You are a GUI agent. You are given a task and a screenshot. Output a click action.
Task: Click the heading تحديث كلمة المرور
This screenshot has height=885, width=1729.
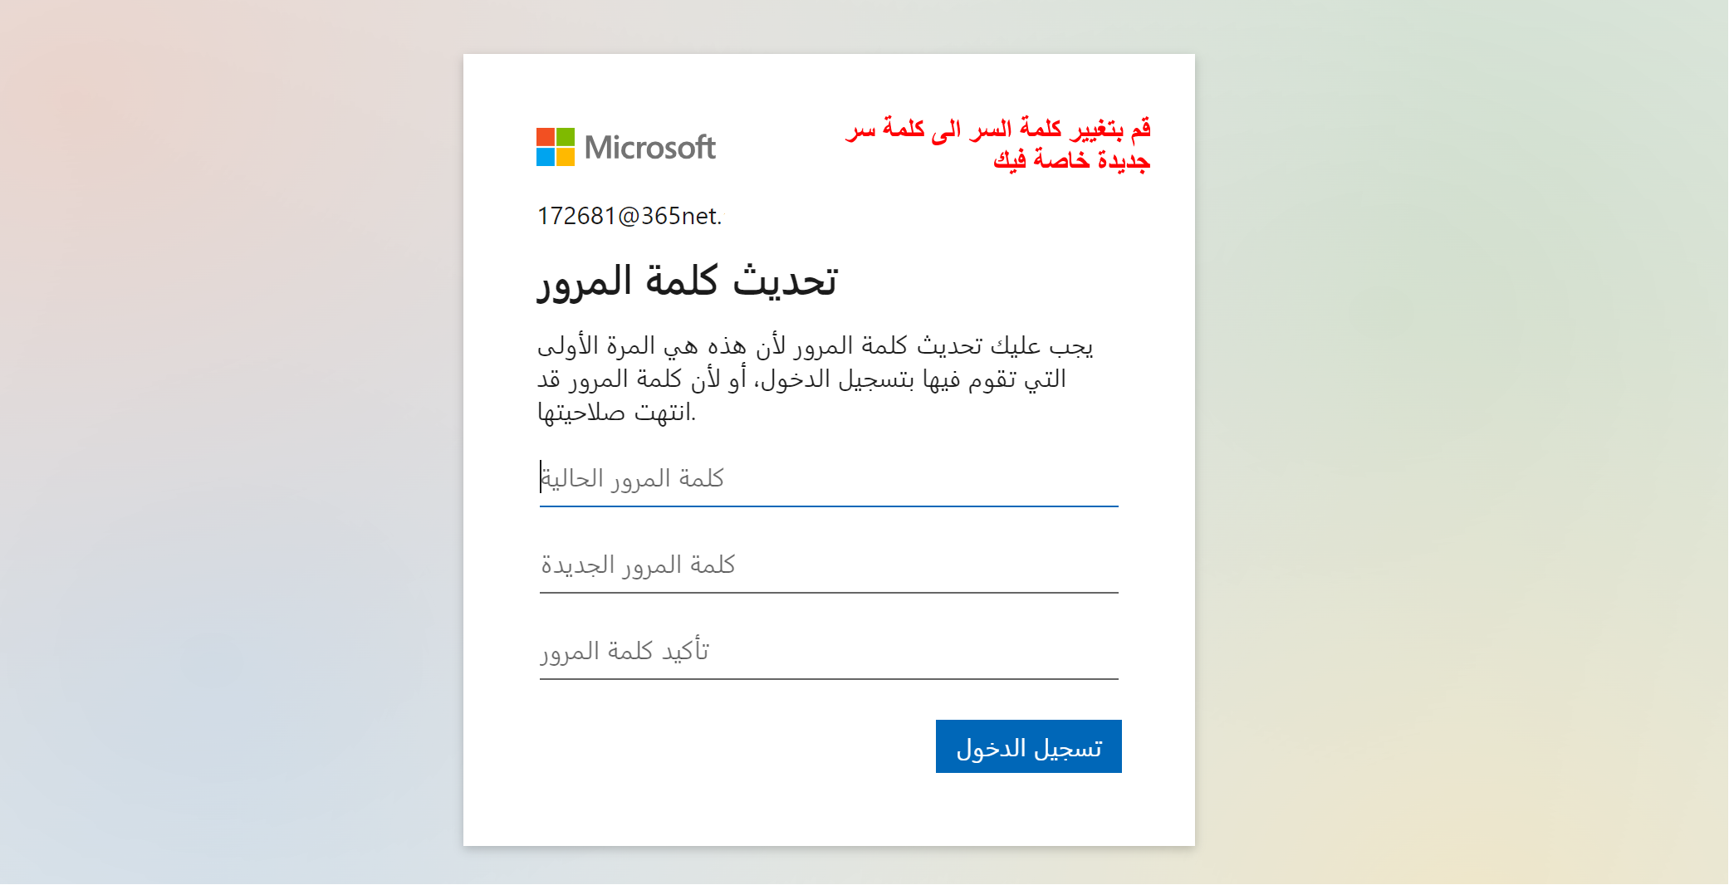click(688, 281)
